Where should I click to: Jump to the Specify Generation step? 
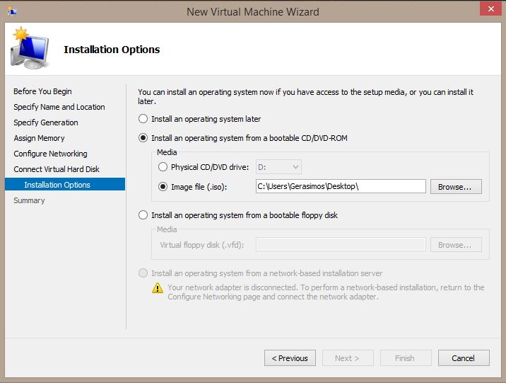[46, 122]
